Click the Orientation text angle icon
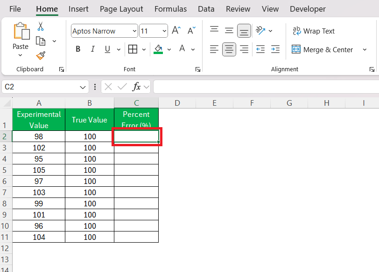This screenshot has width=379, height=272. (260, 30)
